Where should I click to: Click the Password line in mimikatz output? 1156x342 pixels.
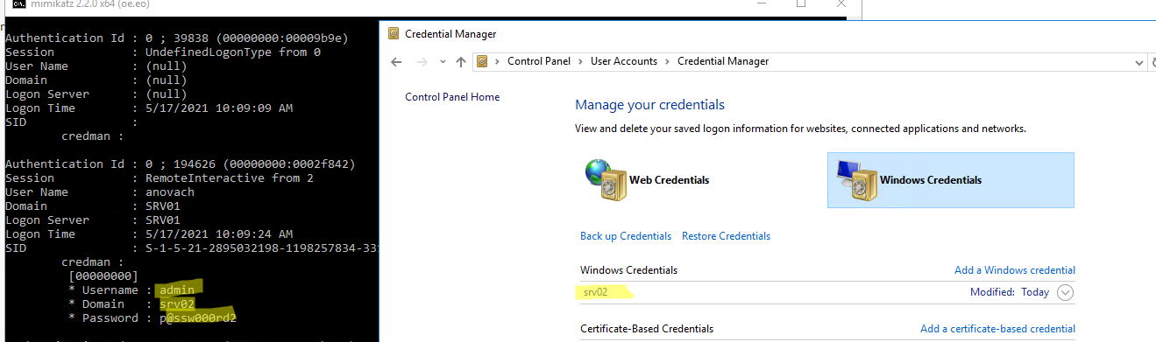pos(152,318)
